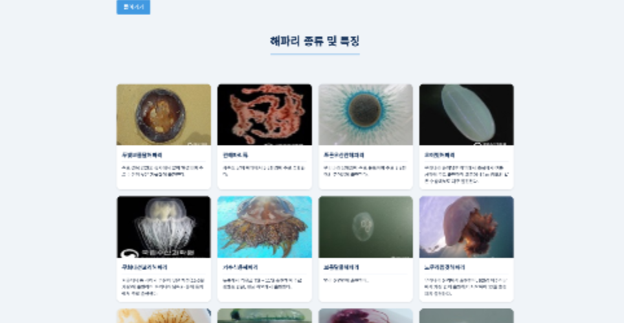Select the title under the moon jellyfish photo

341,267
